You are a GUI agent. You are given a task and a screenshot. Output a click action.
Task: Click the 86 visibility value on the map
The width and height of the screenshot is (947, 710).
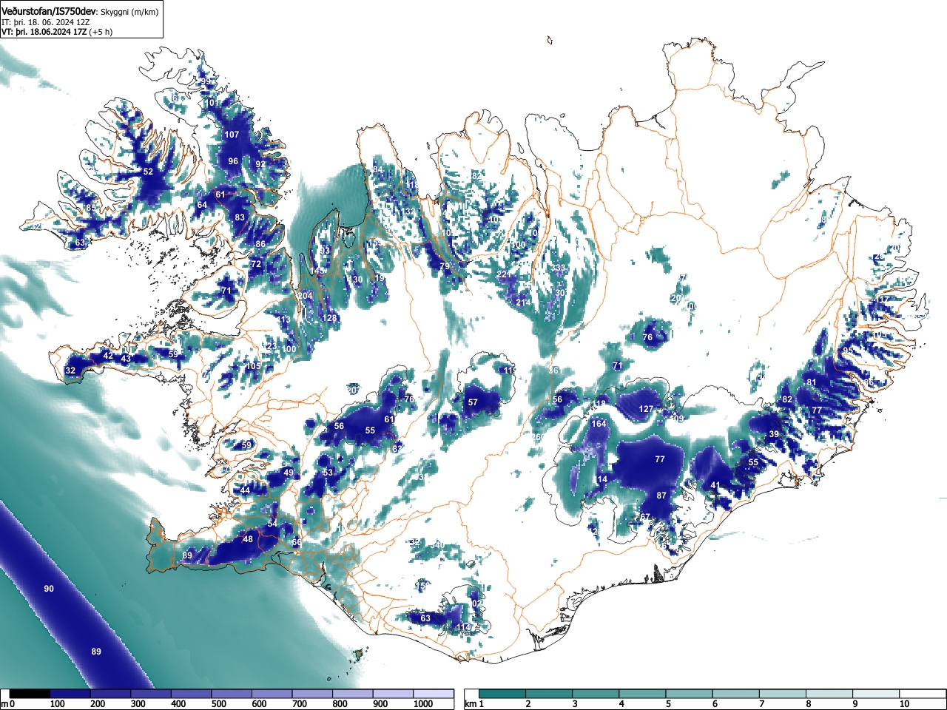(260, 244)
